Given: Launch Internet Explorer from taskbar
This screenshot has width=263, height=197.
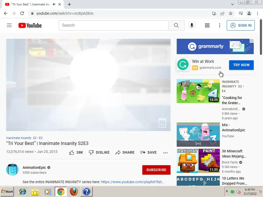Looking at the screenshot, I should point(23,192).
